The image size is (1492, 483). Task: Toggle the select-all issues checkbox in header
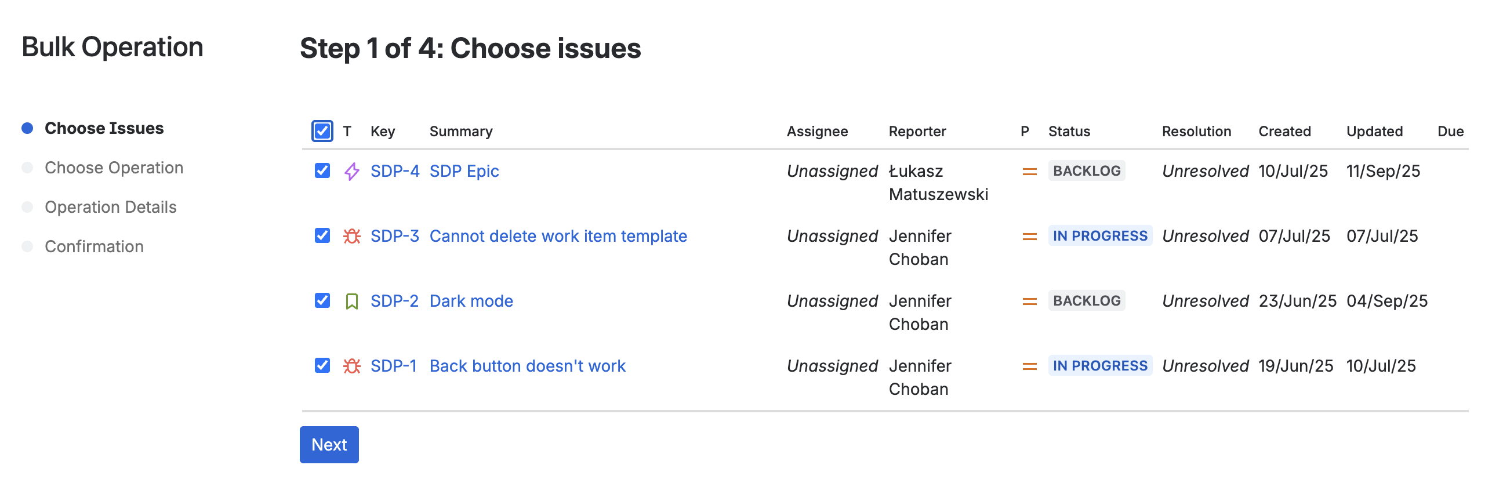tap(322, 131)
